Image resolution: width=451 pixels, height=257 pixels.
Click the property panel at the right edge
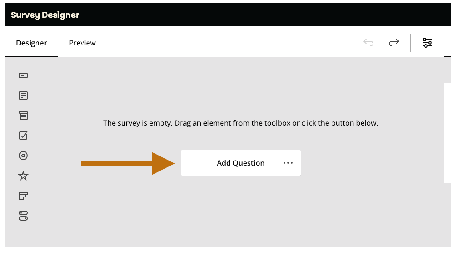click(447, 146)
